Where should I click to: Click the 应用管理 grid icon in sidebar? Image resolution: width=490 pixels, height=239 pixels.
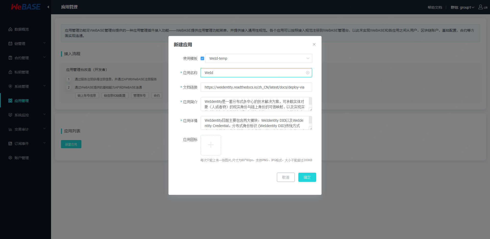tap(10, 101)
